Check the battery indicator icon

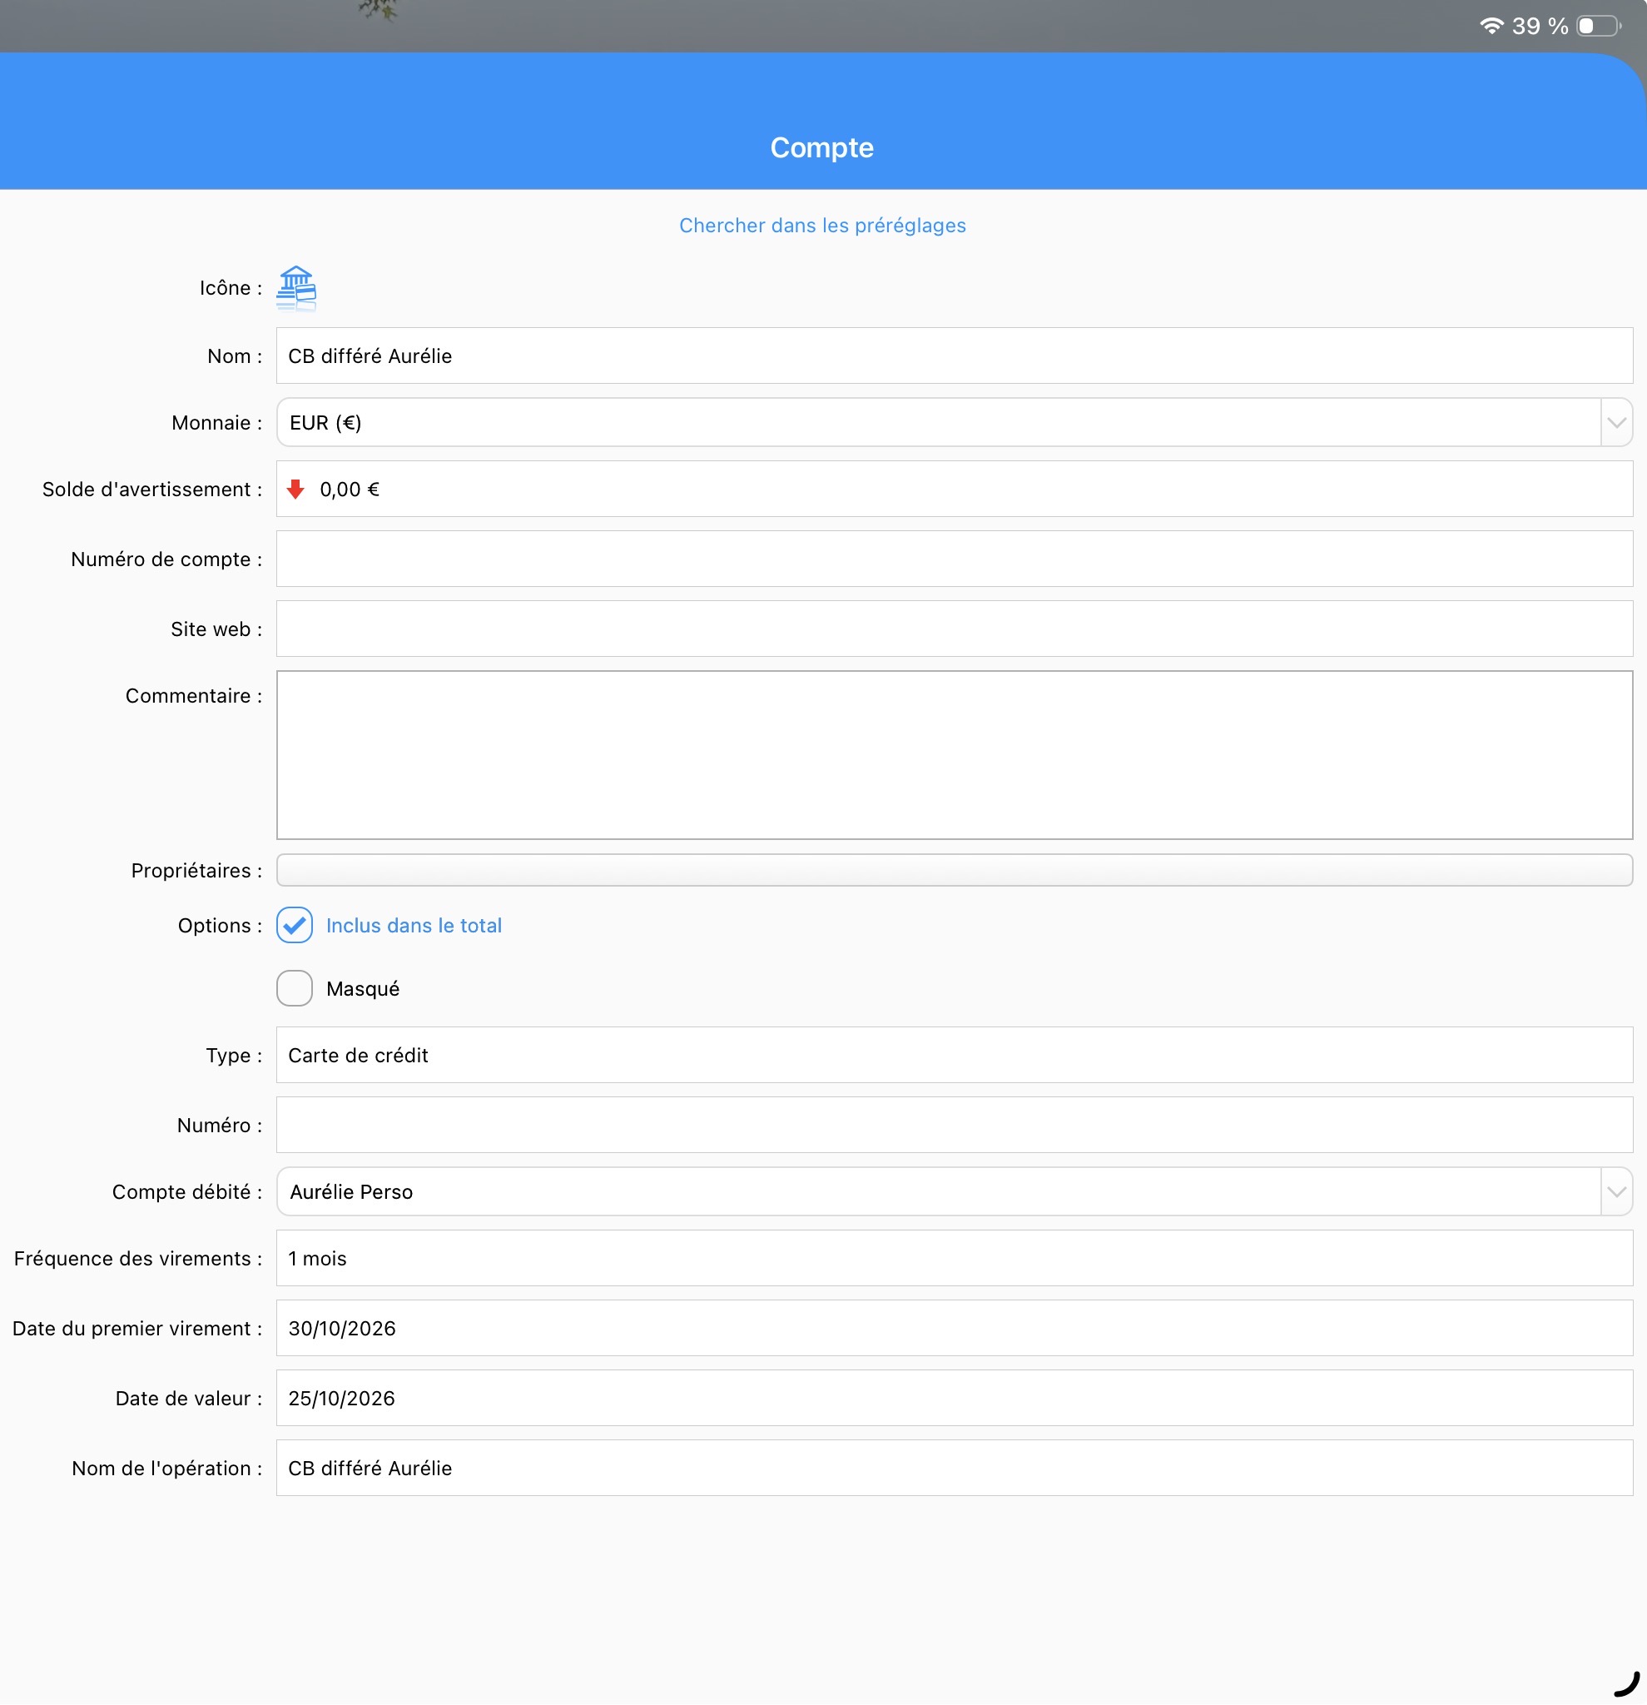pyautogui.click(x=1600, y=26)
